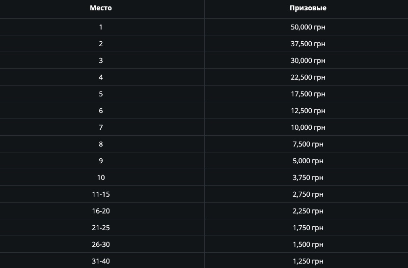
Task: Select the 17,500 грн prize cell
Action: point(308,94)
